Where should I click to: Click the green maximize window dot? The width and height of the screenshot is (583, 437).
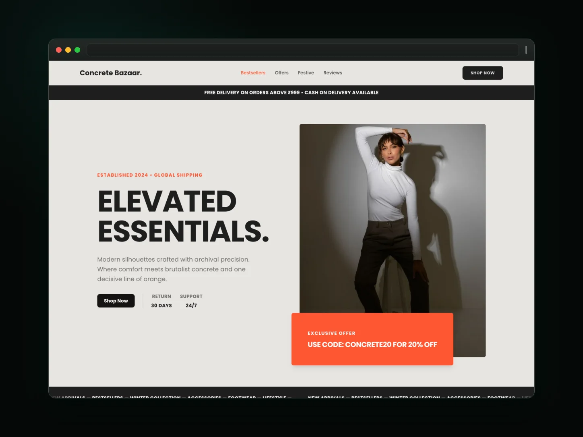coord(77,50)
